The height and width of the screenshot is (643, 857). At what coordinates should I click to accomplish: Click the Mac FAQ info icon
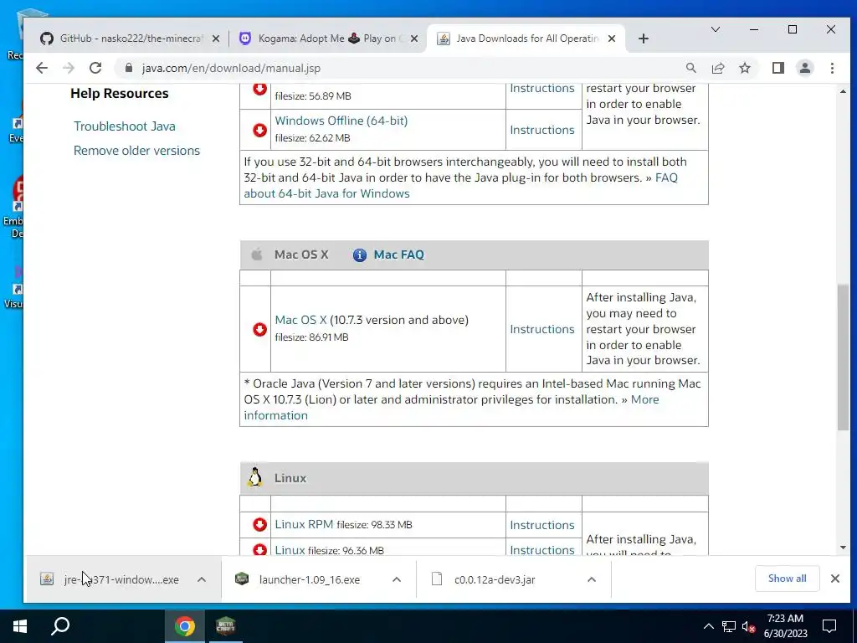(359, 255)
